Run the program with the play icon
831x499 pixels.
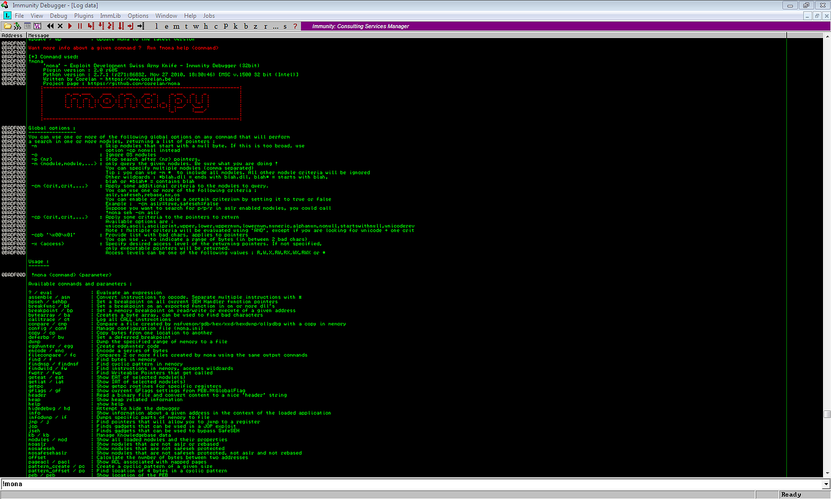click(69, 26)
